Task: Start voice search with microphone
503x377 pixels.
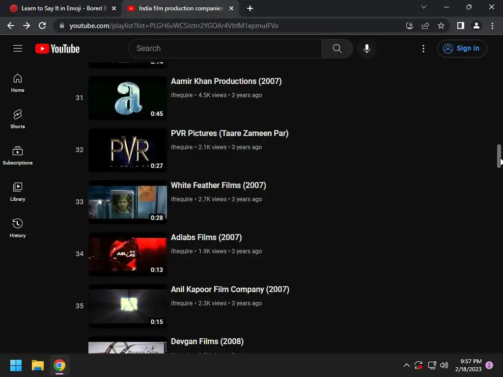Action: click(x=366, y=49)
